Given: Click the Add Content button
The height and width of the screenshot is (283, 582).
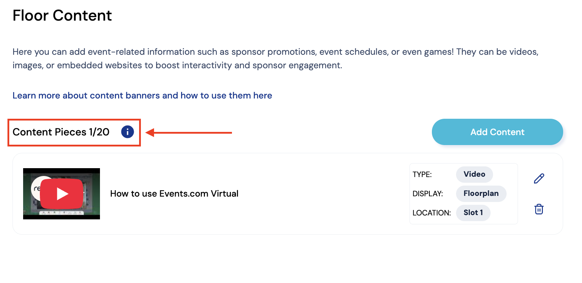Looking at the screenshot, I should pos(497,132).
